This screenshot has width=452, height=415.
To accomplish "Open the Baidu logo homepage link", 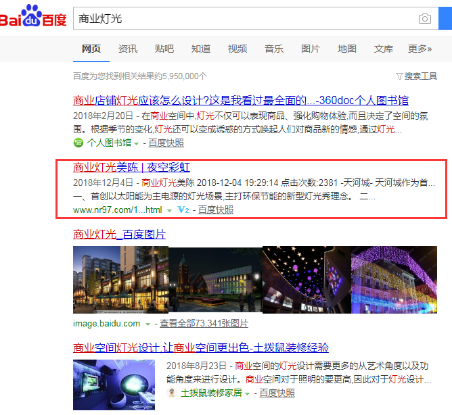I will 33,16.
